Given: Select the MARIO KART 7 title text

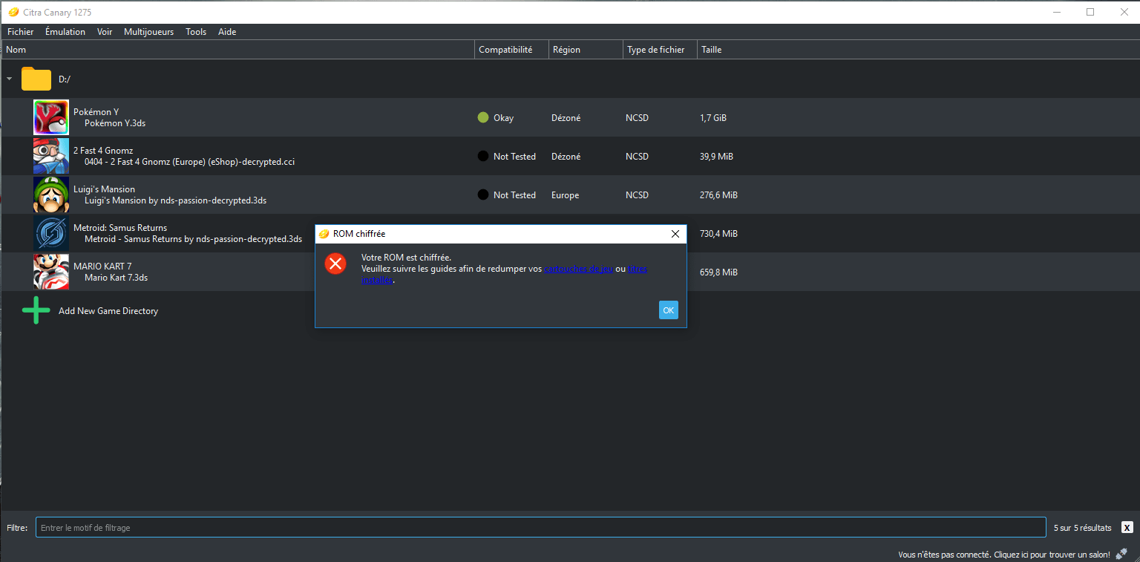Looking at the screenshot, I should coord(102,267).
